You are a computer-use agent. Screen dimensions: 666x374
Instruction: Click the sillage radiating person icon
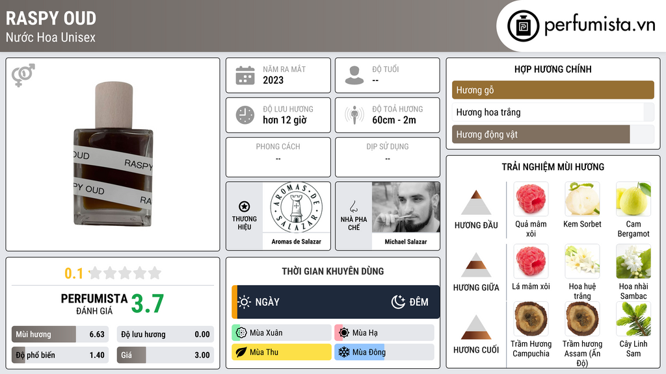pyautogui.click(x=354, y=115)
